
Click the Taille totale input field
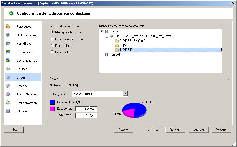86,116
